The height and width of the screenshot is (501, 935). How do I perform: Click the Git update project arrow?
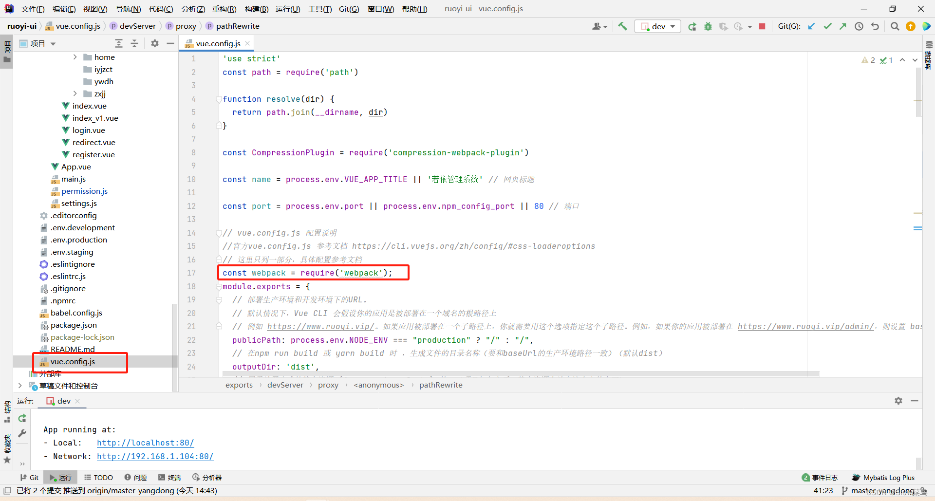tap(811, 26)
